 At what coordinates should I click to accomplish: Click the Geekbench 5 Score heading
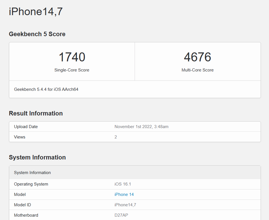click(37, 34)
